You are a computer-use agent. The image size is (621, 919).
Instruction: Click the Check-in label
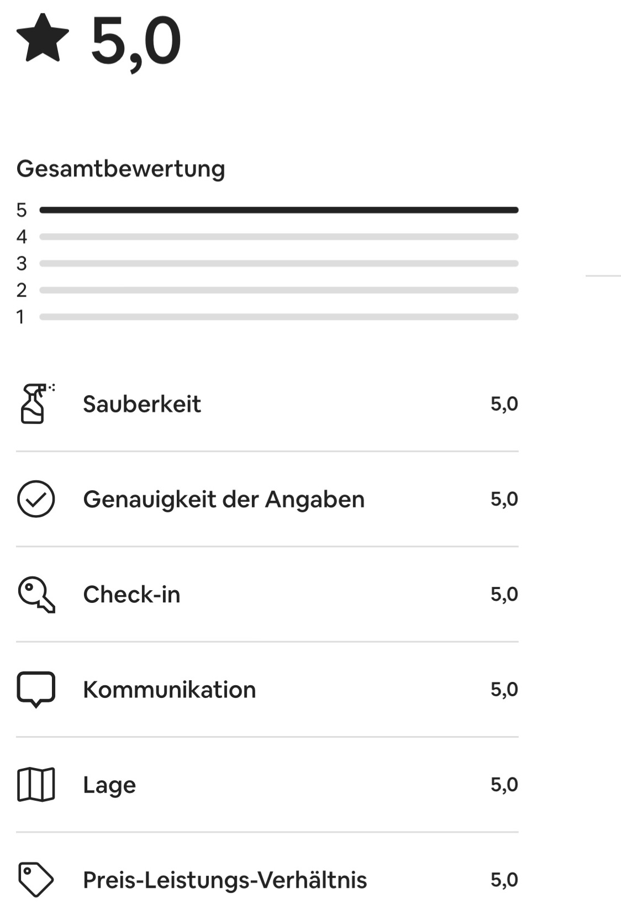pyautogui.click(x=131, y=595)
